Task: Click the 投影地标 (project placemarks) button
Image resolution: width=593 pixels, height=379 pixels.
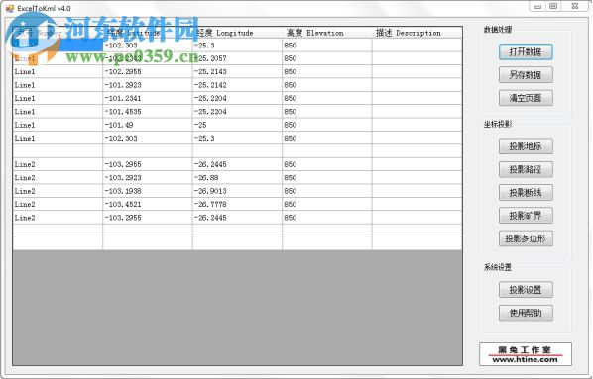Action: point(526,146)
